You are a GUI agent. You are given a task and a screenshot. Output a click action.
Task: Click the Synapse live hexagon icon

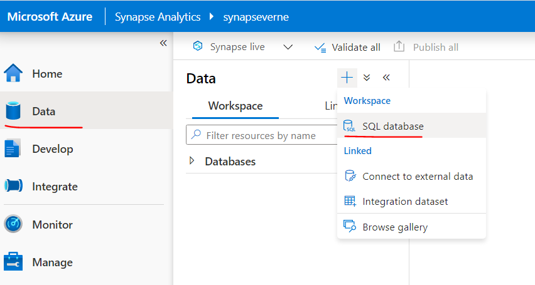pos(198,46)
